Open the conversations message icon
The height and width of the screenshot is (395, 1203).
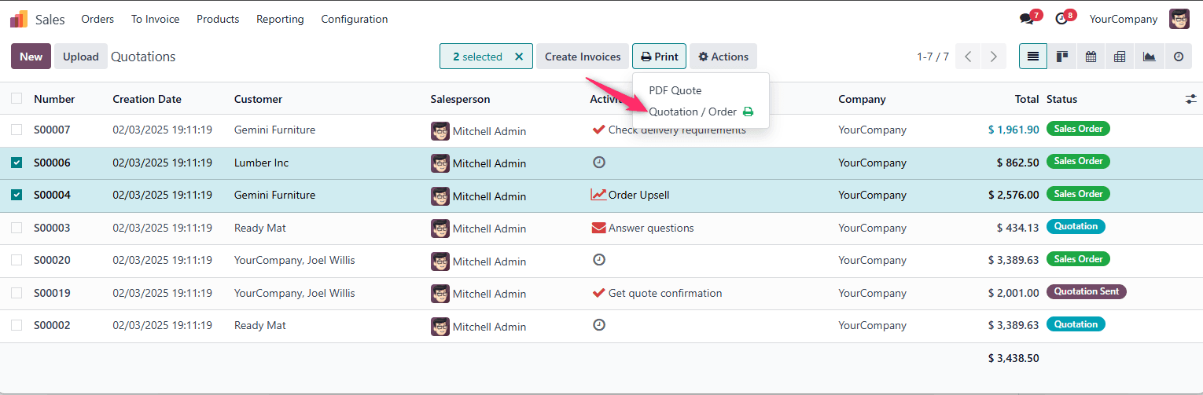1027,19
